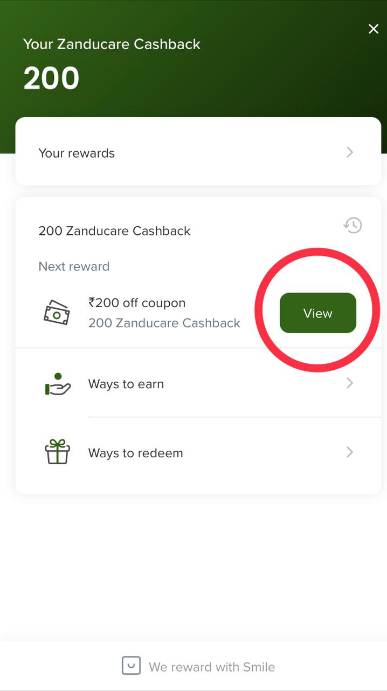The height and width of the screenshot is (691, 387).
Task: Click the cash coupon icon
Action: click(x=57, y=313)
